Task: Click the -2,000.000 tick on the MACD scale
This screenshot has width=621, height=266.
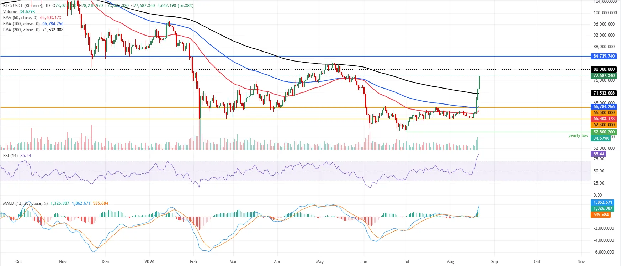Action: [604, 228]
